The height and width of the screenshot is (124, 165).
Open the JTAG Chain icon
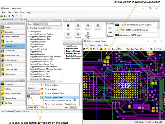click(x=3, y=41)
